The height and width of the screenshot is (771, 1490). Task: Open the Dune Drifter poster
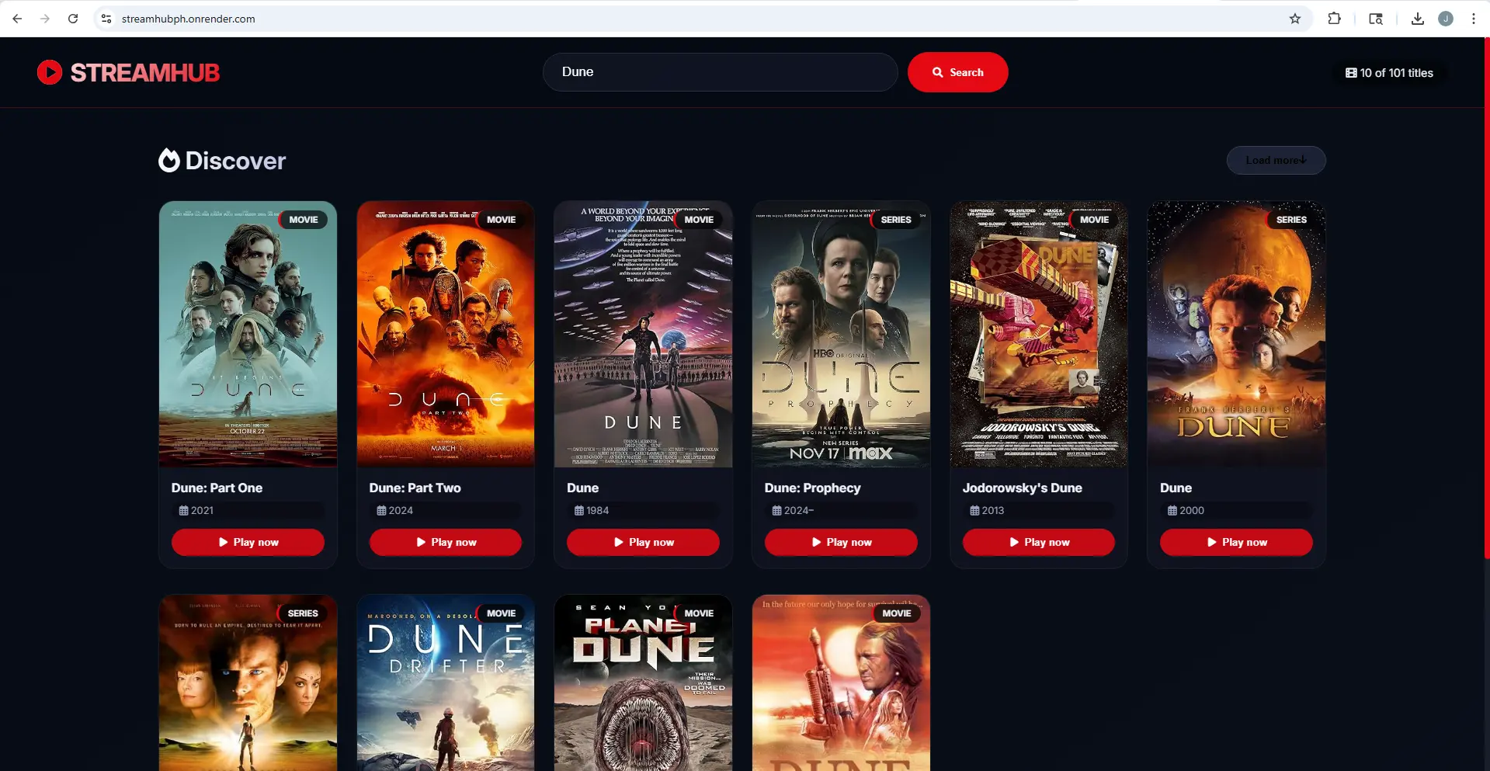pos(446,683)
